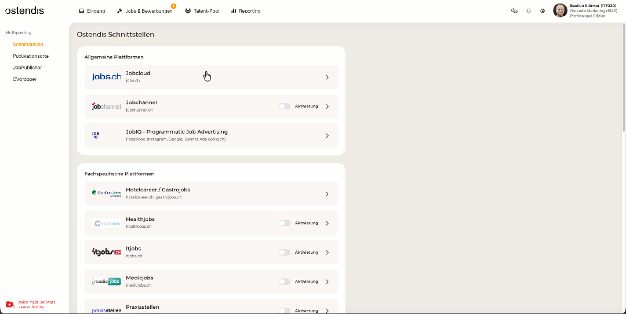Viewport: 626px width, 314px height.
Task: Go to the Talent-Pool tab
Action: (x=202, y=11)
